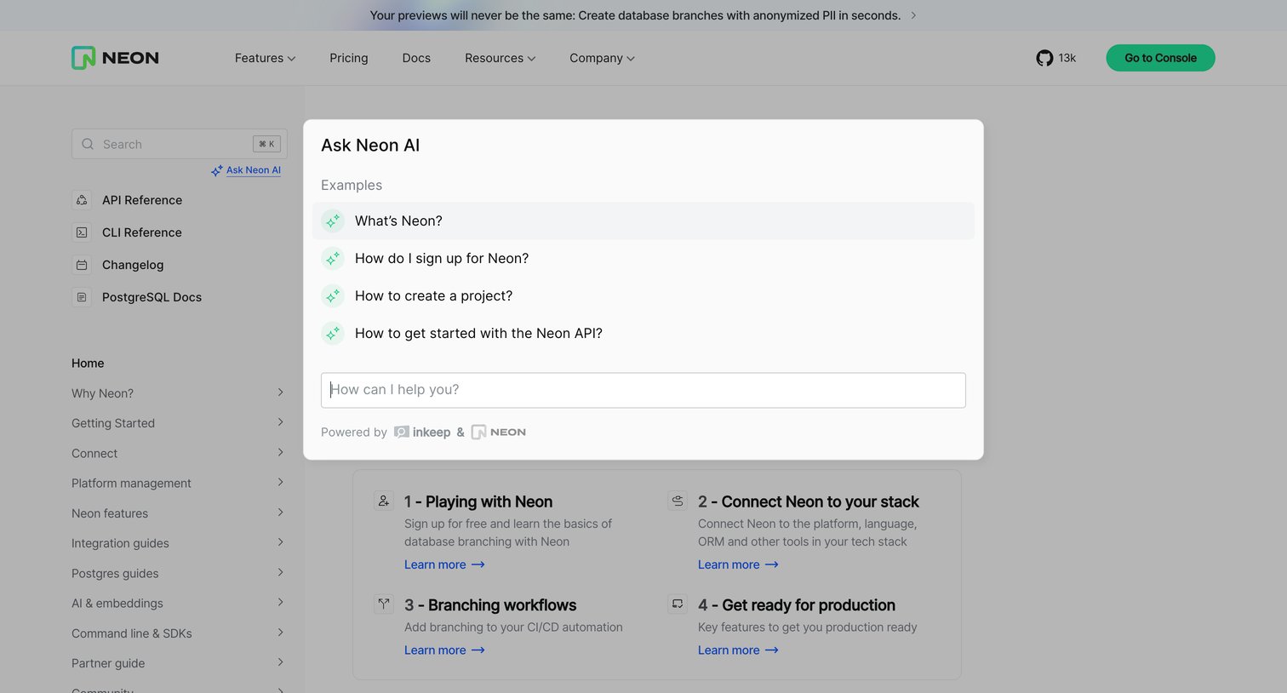
Task: Click the Neon logo in Powered by footer
Action: pyautogui.click(x=499, y=432)
